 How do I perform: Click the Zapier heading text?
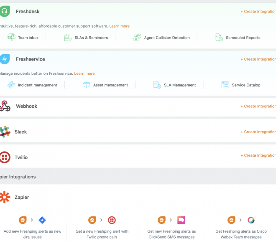click(x=22, y=197)
